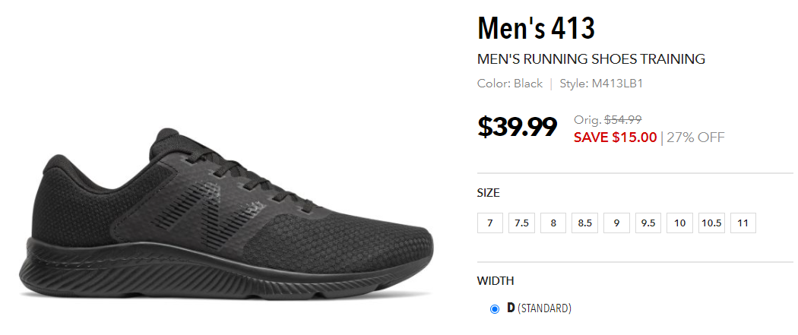Image resolution: width=798 pixels, height=335 pixels.
Task: Click the Style: M413LB1 text
Action: click(x=601, y=84)
